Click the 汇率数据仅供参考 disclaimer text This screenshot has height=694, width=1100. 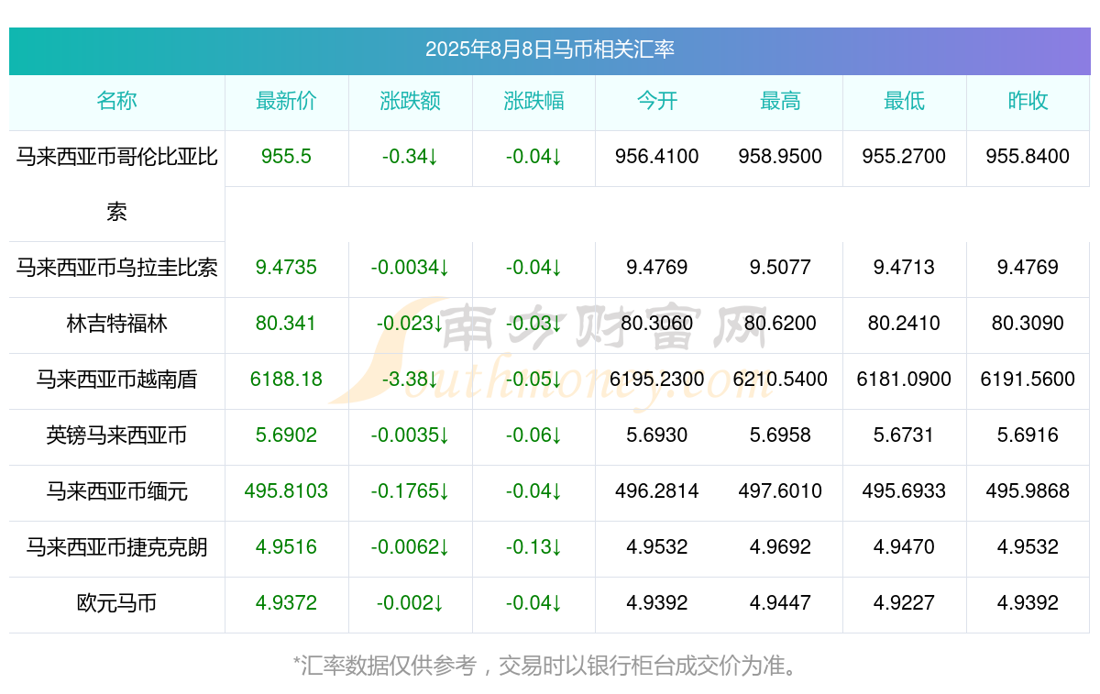click(x=390, y=666)
